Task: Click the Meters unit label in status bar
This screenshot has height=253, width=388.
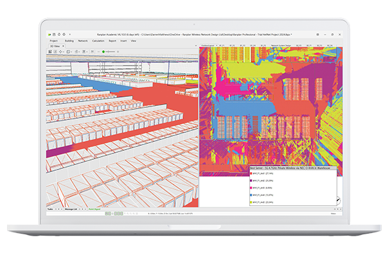Action: pyautogui.click(x=333, y=213)
